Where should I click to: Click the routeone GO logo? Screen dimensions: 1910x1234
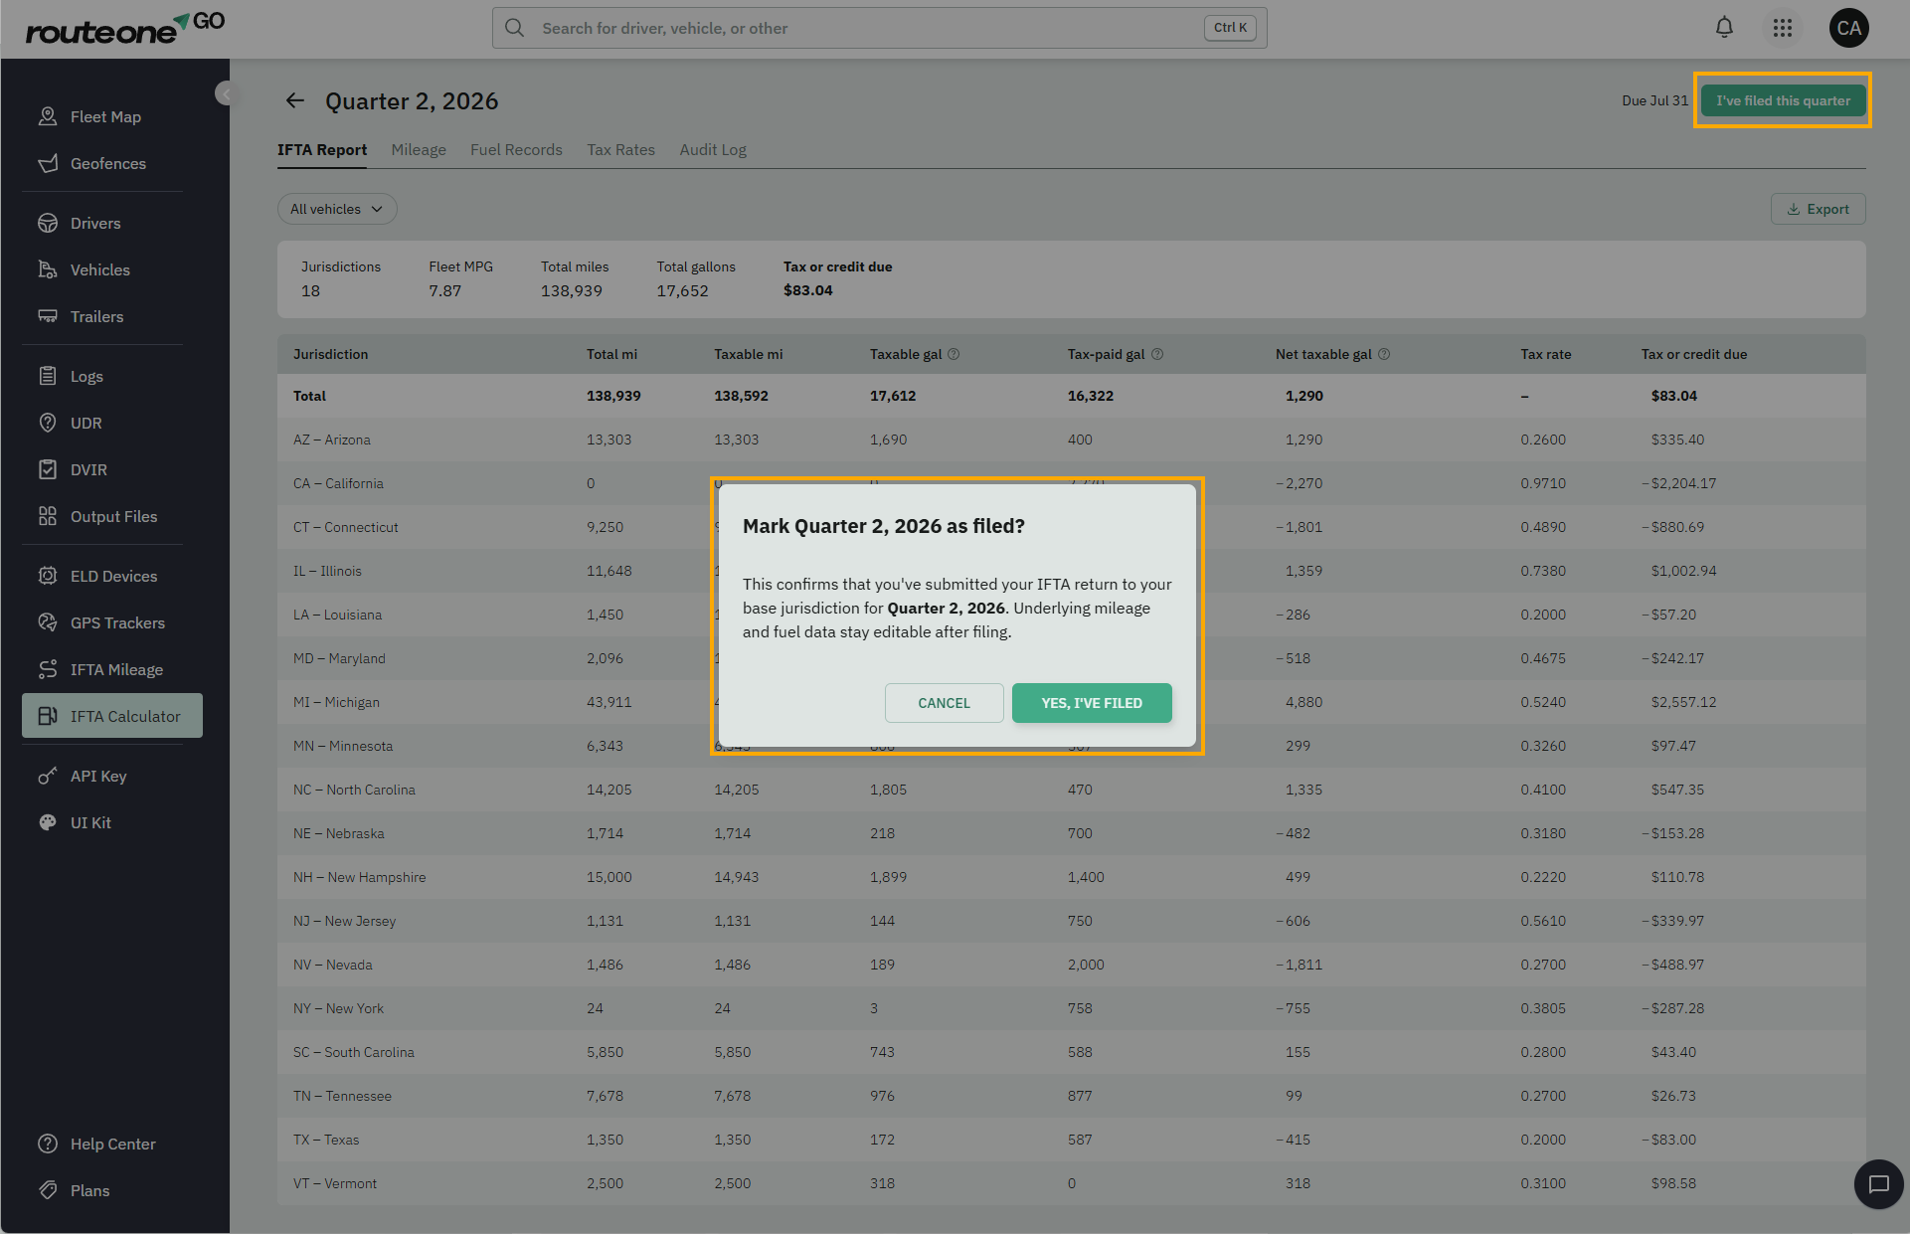coord(125,29)
